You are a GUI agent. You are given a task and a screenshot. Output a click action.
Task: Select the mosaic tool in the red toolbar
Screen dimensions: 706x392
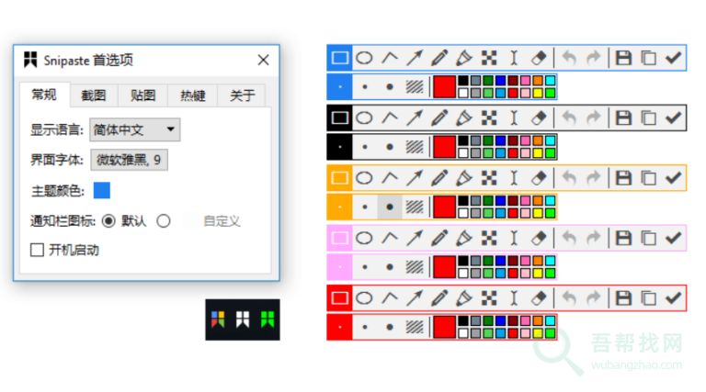489,297
